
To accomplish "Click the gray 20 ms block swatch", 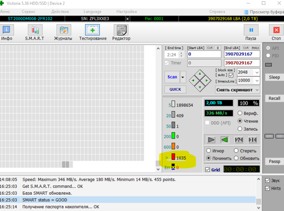I will (173, 115).
